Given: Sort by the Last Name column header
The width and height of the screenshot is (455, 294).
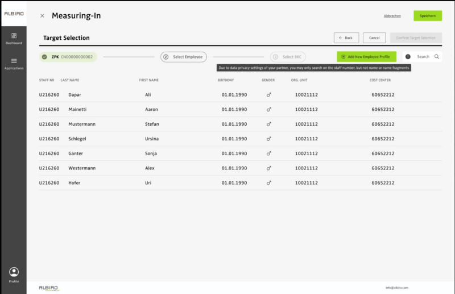Looking at the screenshot, I should pos(70,80).
